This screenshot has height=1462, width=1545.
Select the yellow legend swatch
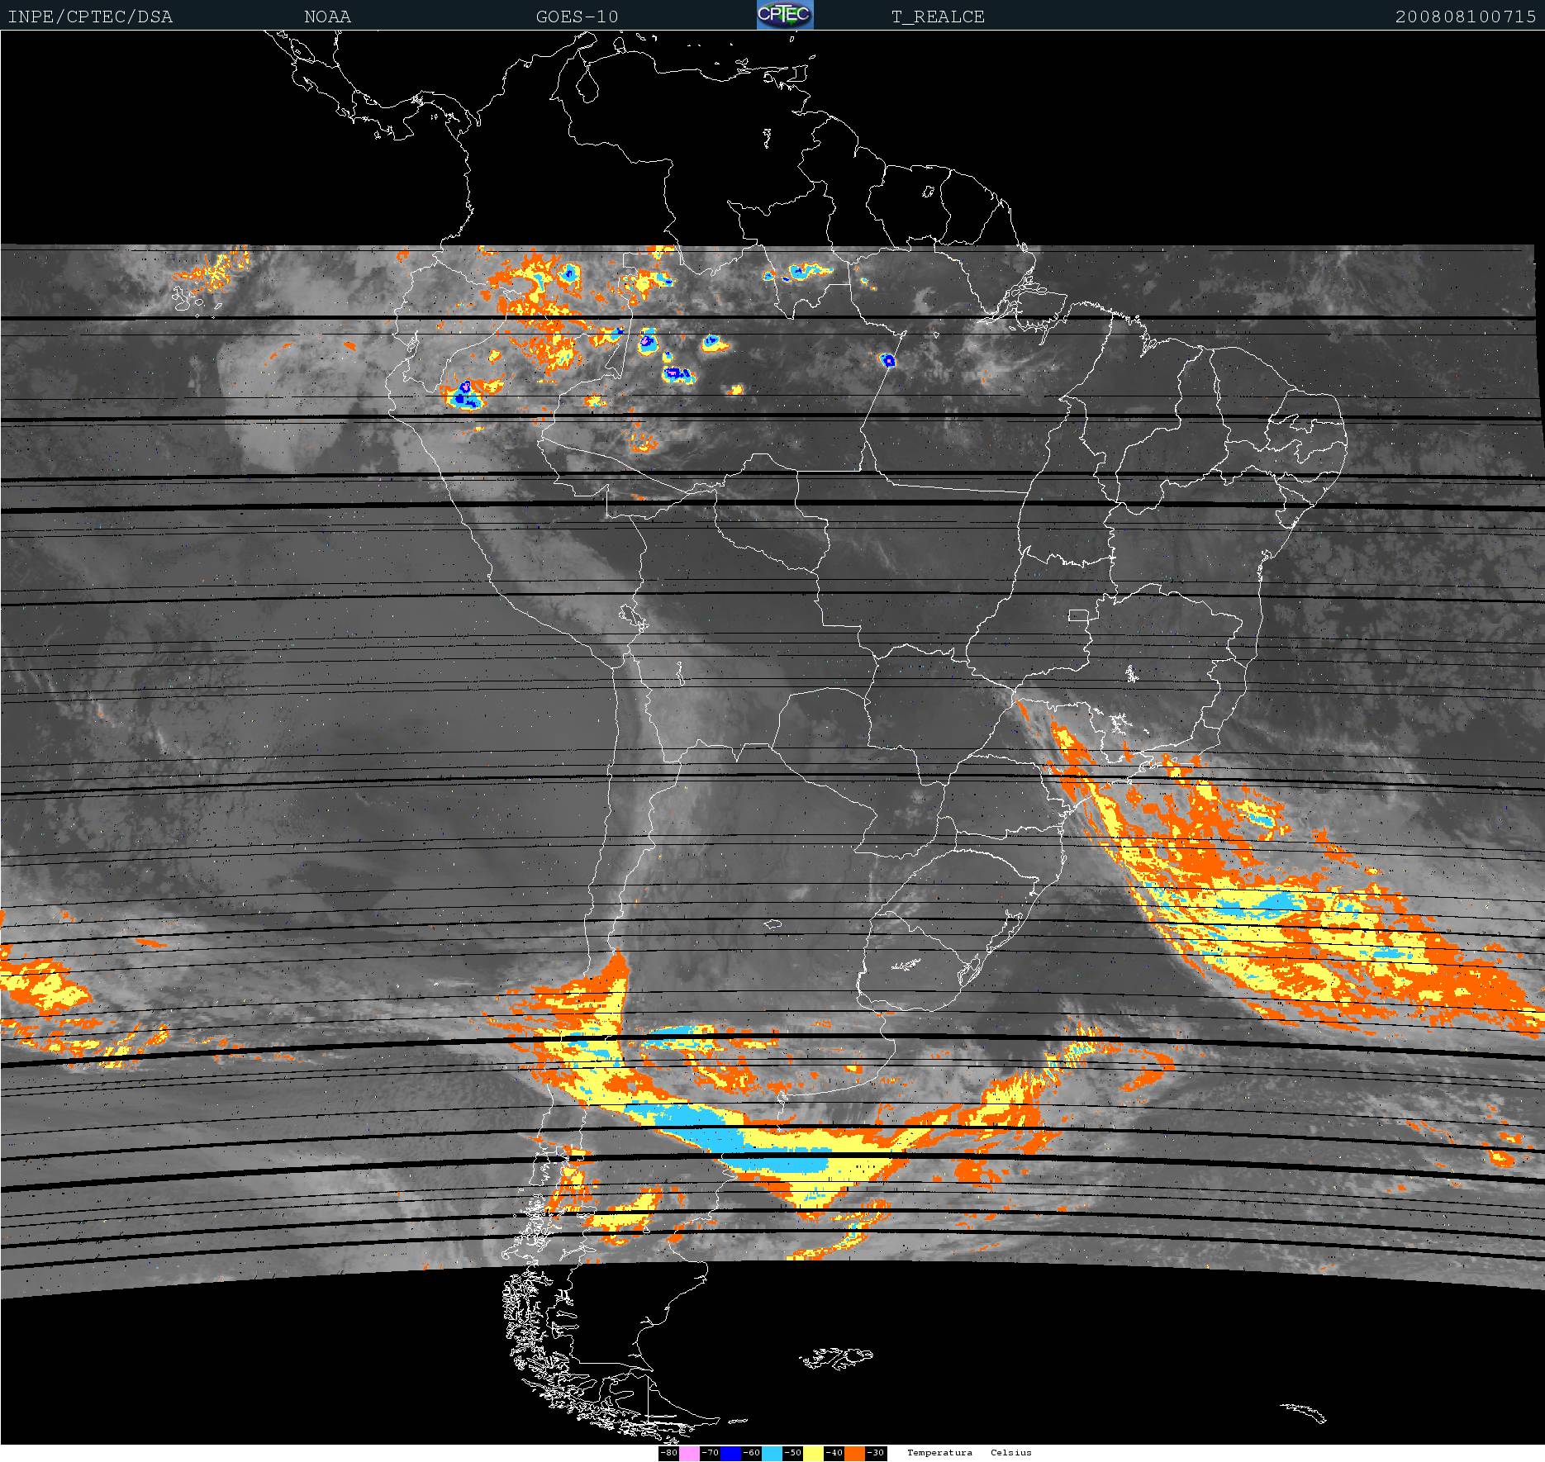tap(813, 1453)
